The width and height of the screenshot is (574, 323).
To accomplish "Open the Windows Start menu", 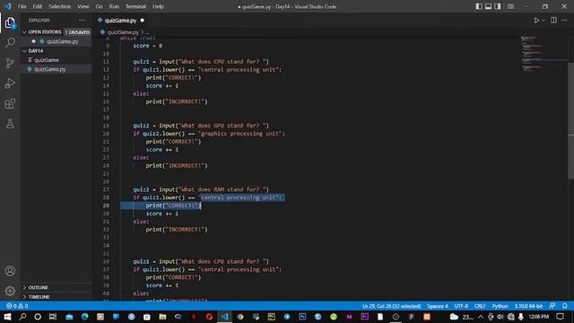I will (7, 317).
